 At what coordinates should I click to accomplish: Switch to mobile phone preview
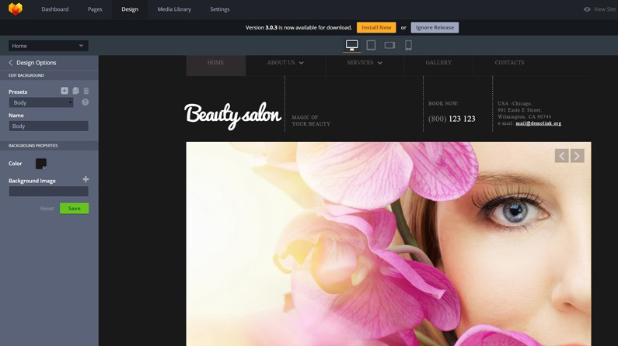(408, 45)
